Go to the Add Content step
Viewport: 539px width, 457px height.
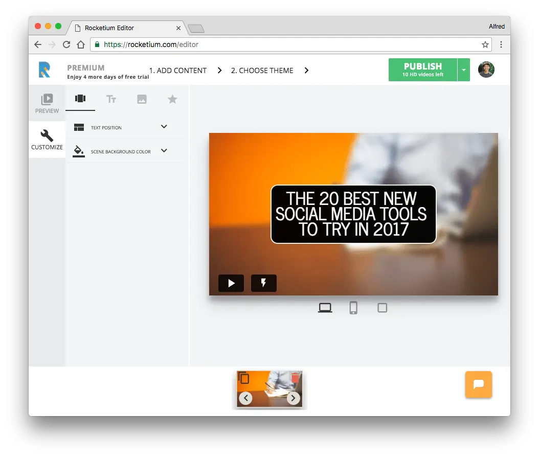[x=178, y=71]
